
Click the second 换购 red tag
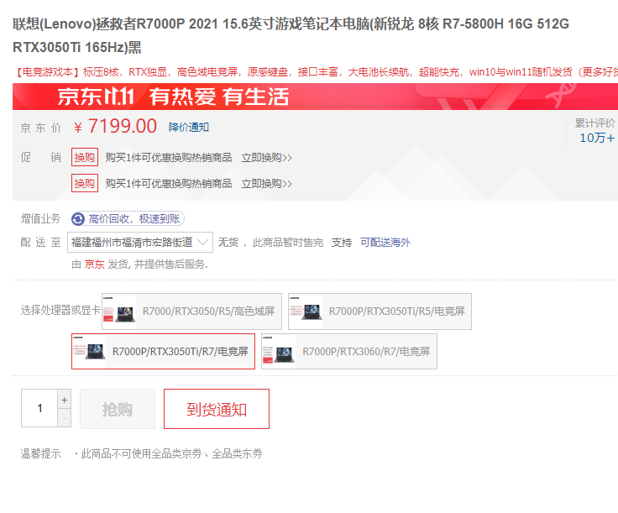(x=85, y=183)
